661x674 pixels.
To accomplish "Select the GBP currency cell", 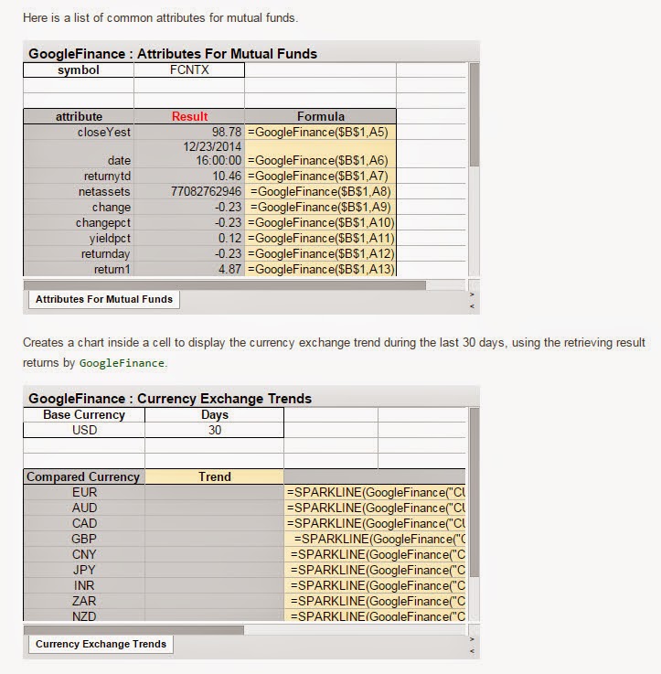I will click(84, 539).
